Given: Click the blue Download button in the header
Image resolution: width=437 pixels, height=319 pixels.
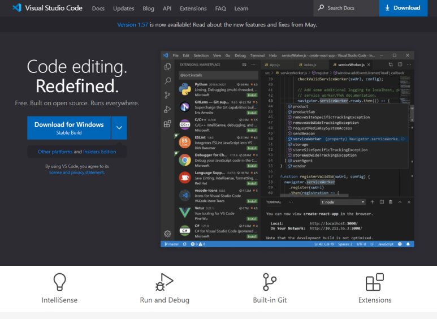Looking at the screenshot, I should pyautogui.click(x=403, y=8).
